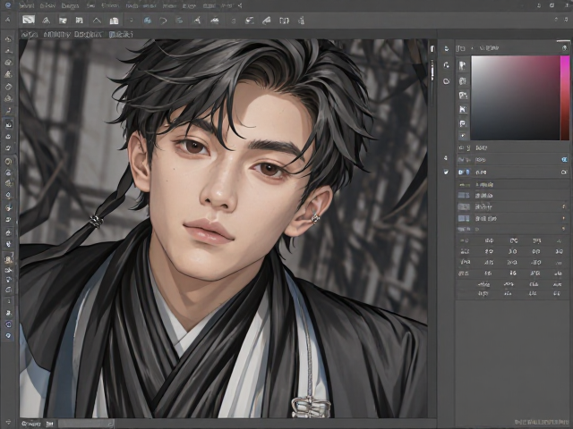
Task: Click the triangle outline icon in the options bar
Action: (46, 21)
